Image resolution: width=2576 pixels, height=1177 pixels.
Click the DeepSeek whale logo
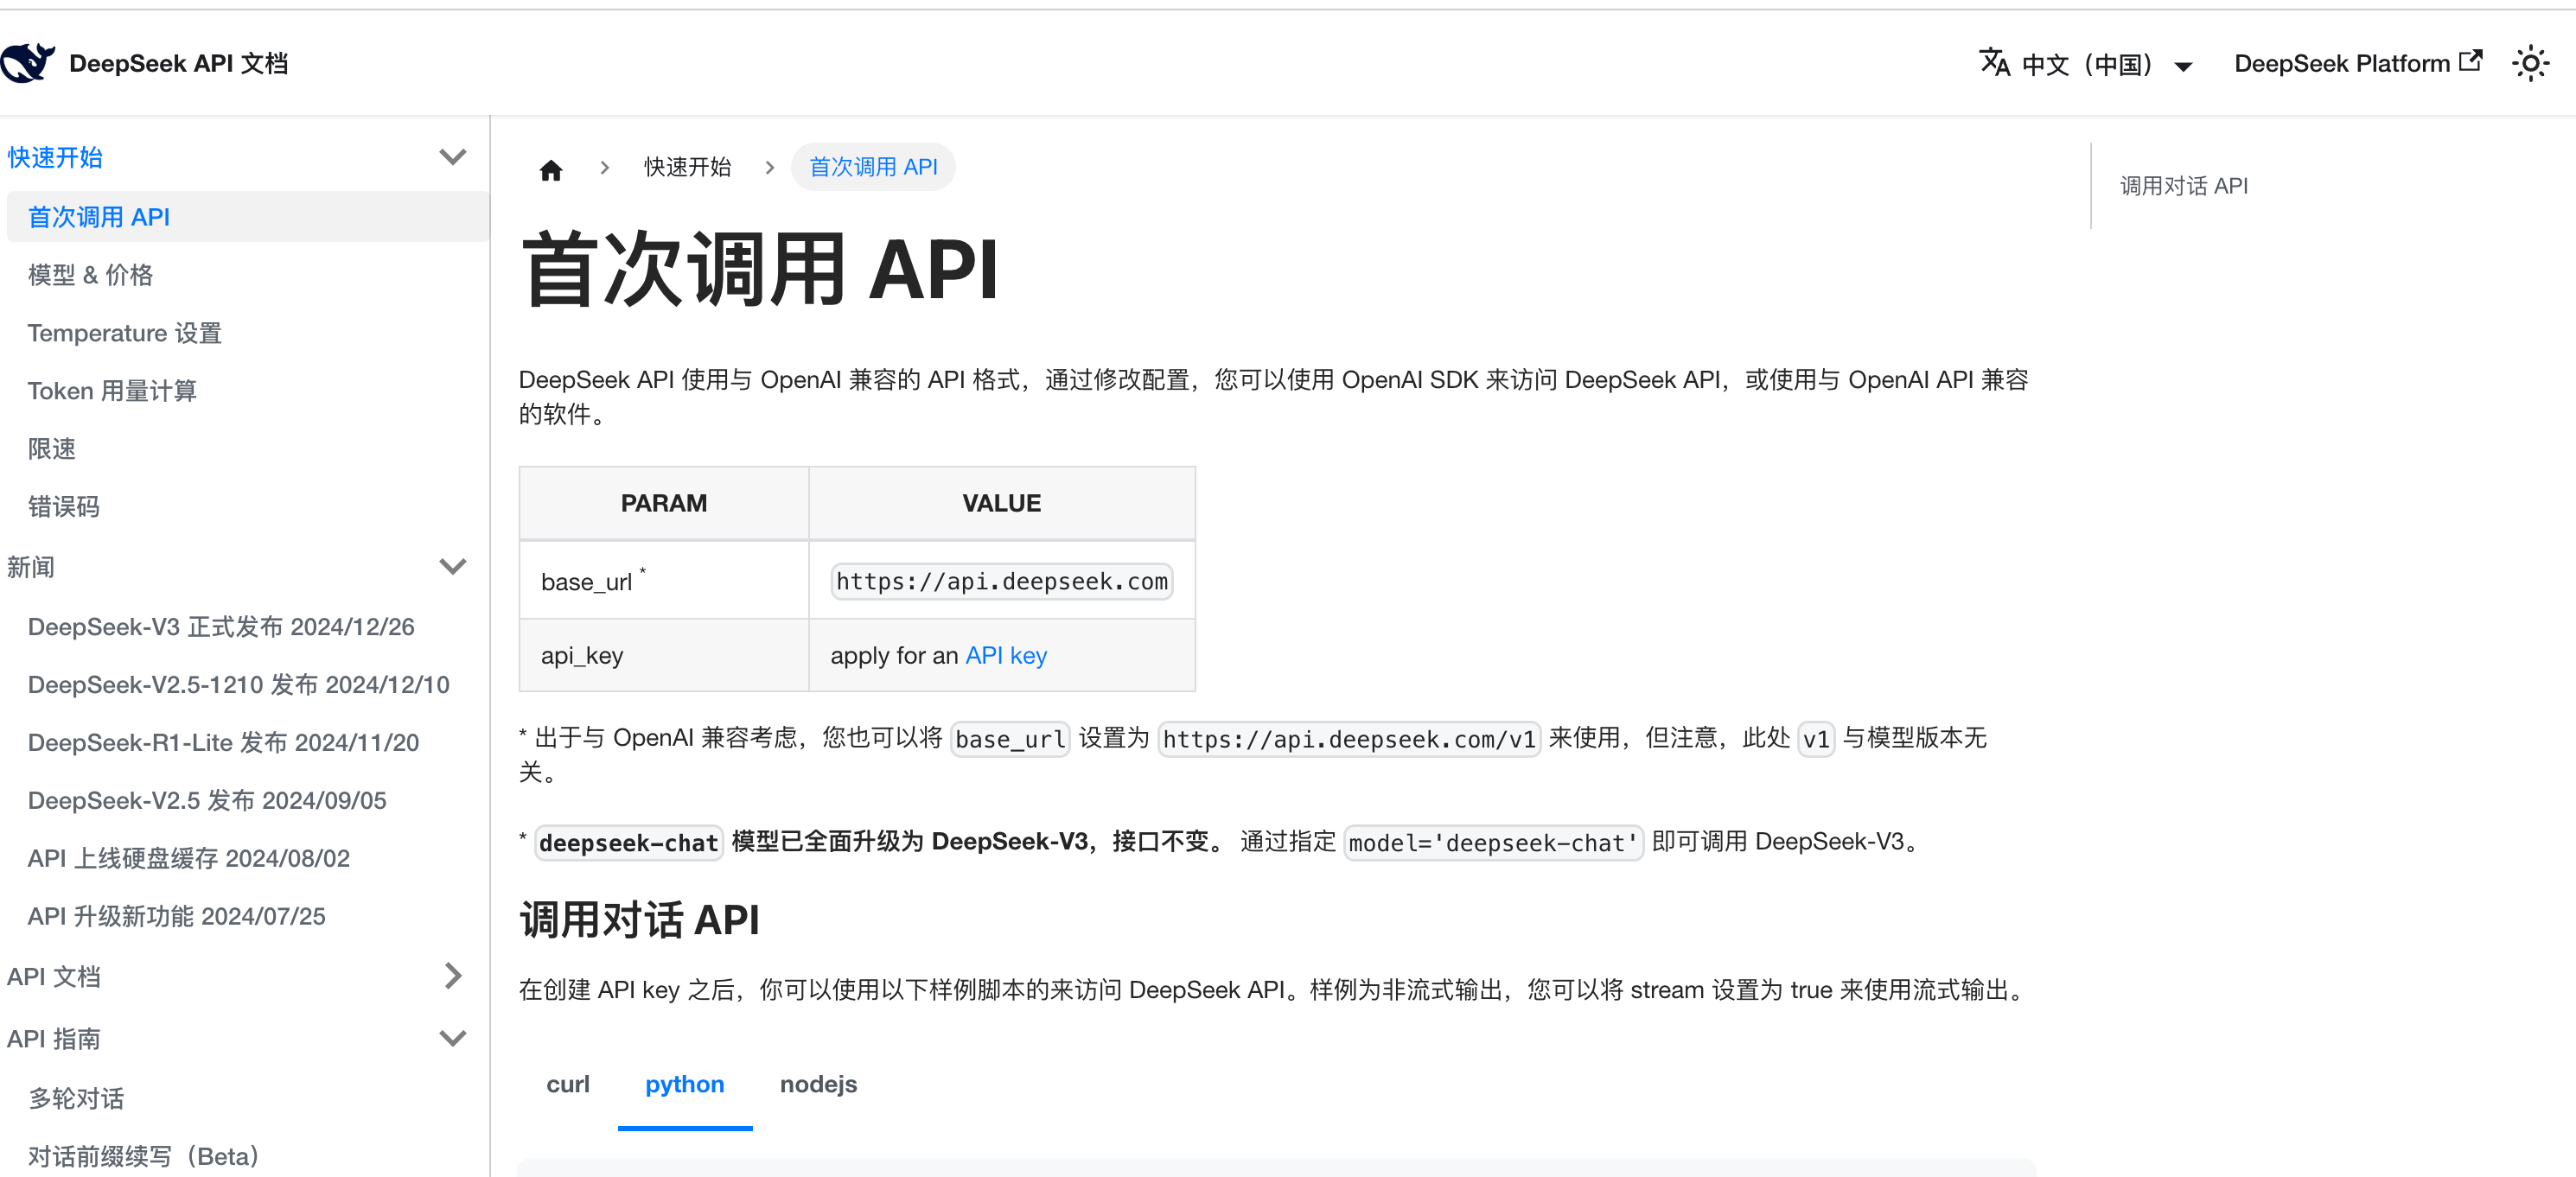(x=28, y=62)
